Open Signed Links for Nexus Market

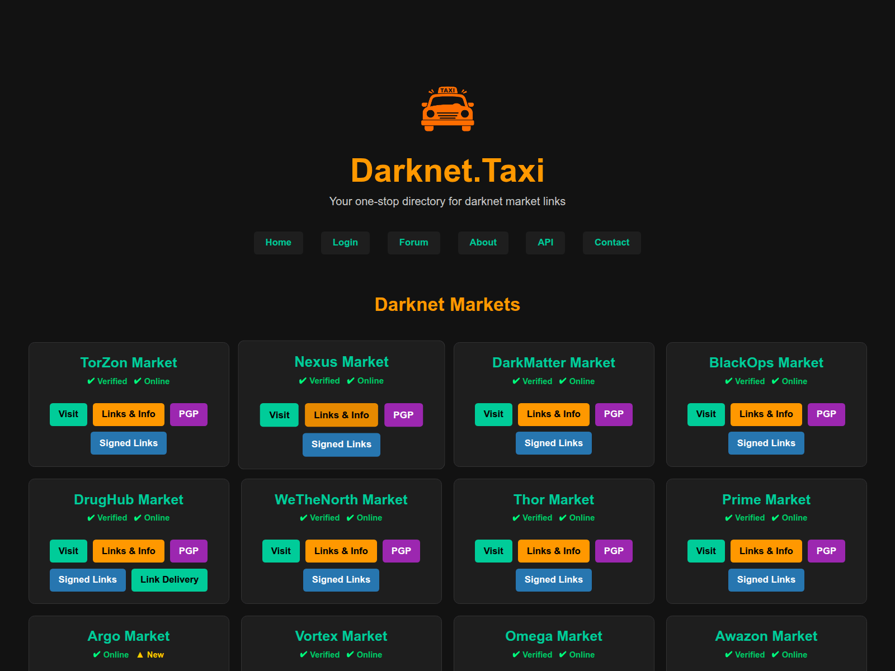point(341,445)
